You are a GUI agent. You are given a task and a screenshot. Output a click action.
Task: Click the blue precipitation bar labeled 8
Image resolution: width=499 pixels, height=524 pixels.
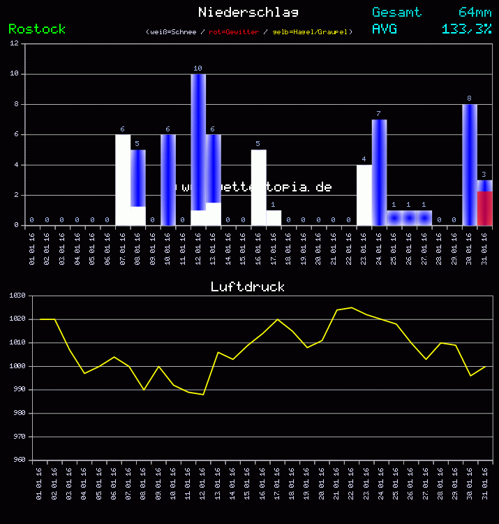coord(469,164)
